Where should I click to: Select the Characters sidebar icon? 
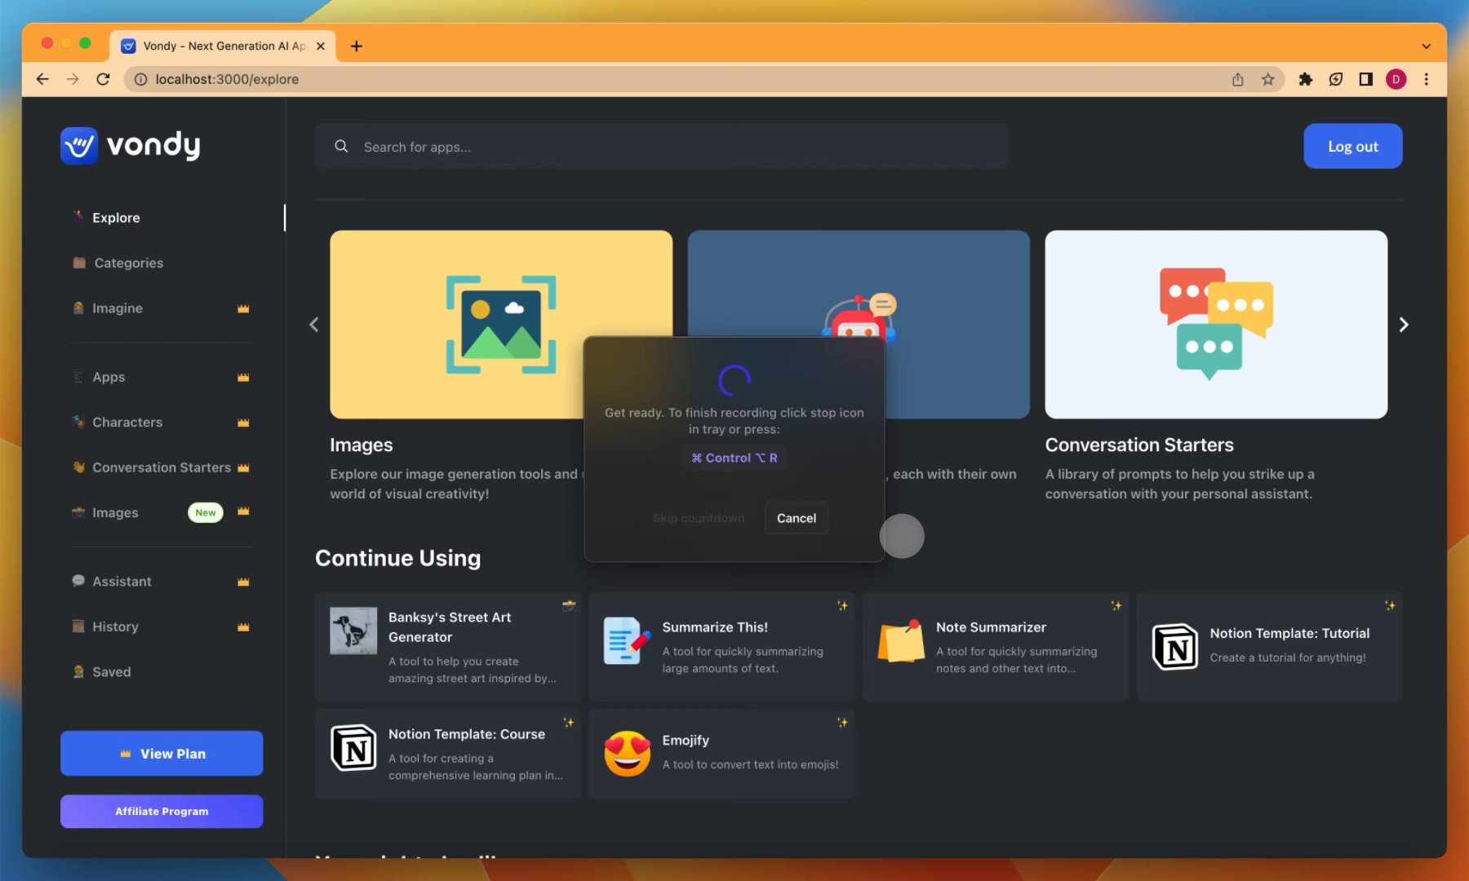pos(78,422)
